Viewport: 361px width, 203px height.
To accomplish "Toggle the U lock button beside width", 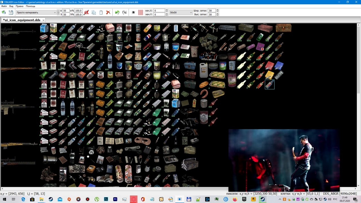I will coord(58,12).
